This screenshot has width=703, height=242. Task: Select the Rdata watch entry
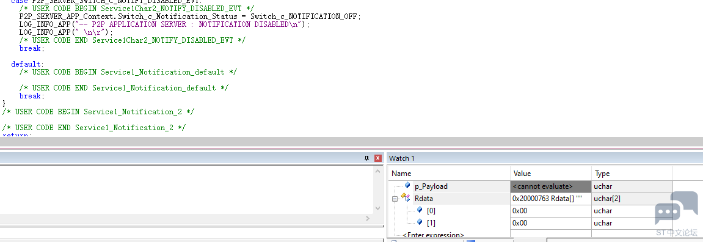[x=424, y=199]
